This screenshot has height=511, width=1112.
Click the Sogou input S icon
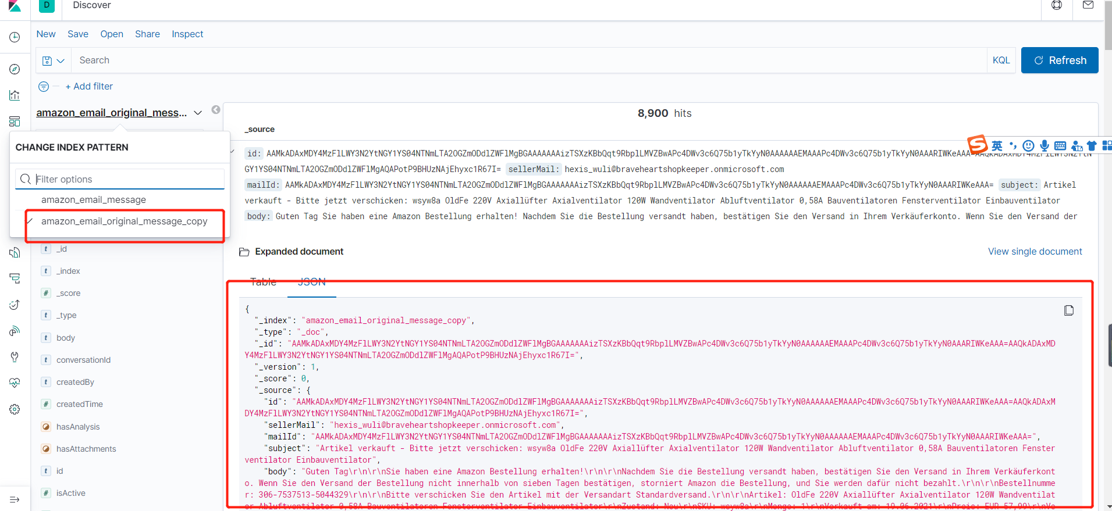coord(978,144)
